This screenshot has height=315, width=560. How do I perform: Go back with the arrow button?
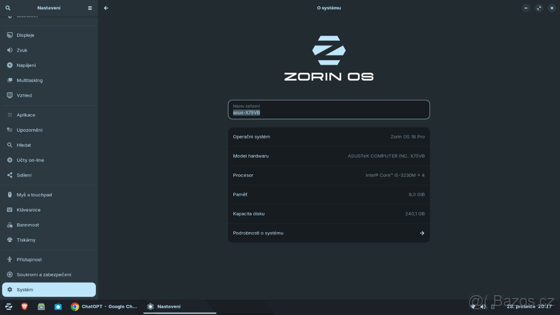(x=106, y=8)
